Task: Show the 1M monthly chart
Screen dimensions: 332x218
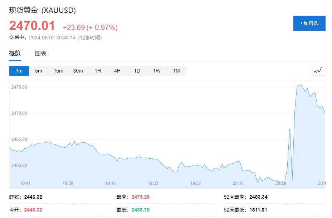Action: (x=176, y=71)
